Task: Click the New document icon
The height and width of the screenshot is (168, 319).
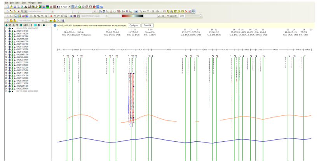Action: point(8,7)
